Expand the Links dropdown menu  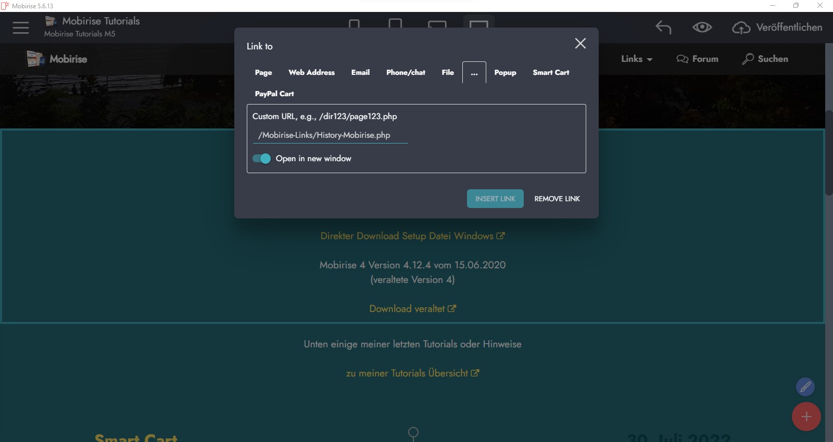(x=636, y=59)
